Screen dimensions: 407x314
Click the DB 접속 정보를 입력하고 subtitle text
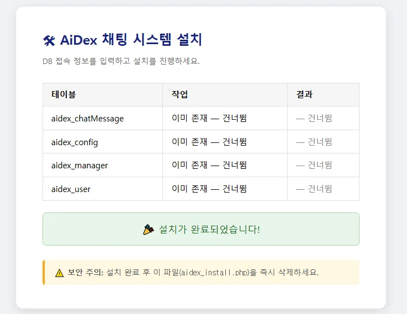coord(121,61)
